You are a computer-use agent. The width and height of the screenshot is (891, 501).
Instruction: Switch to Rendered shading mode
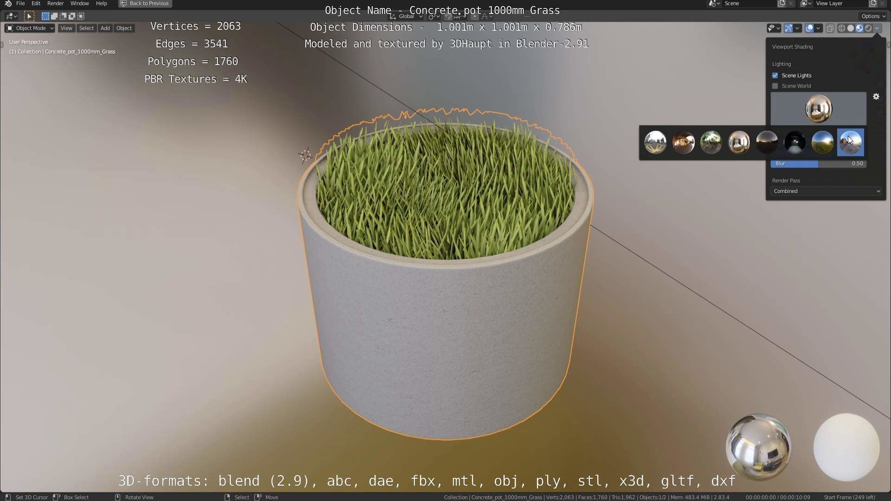(868, 28)
